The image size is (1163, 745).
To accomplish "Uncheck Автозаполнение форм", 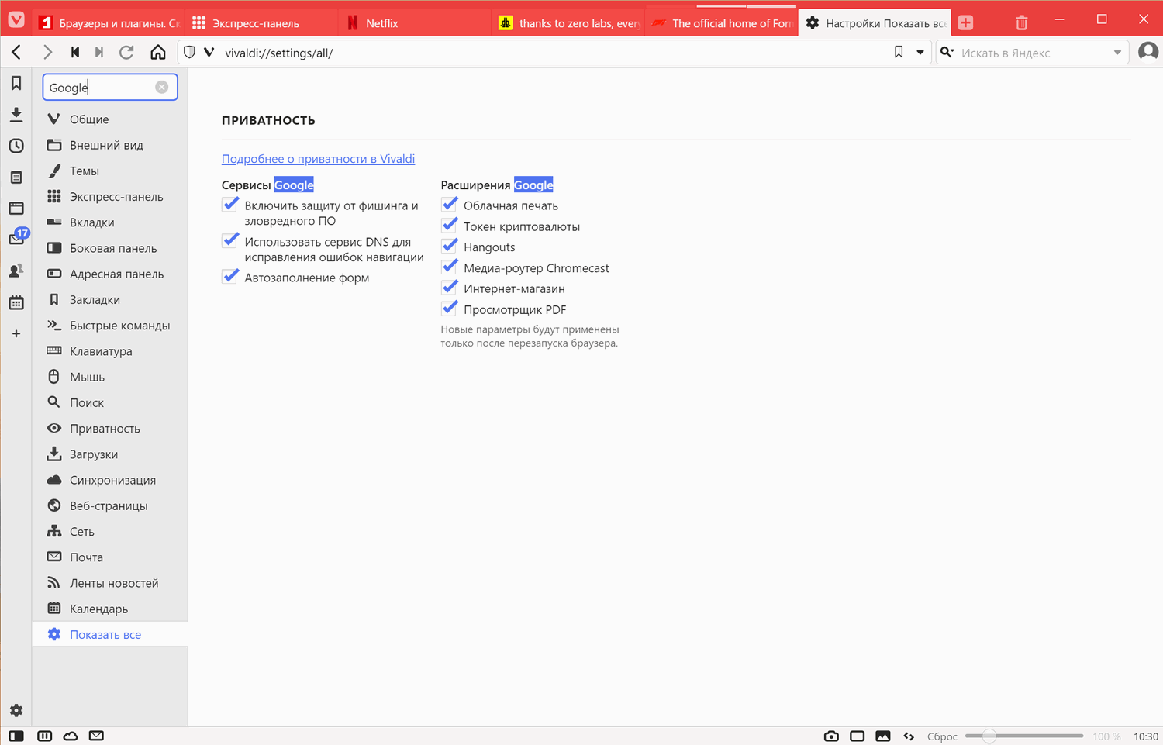I will 230,276.
